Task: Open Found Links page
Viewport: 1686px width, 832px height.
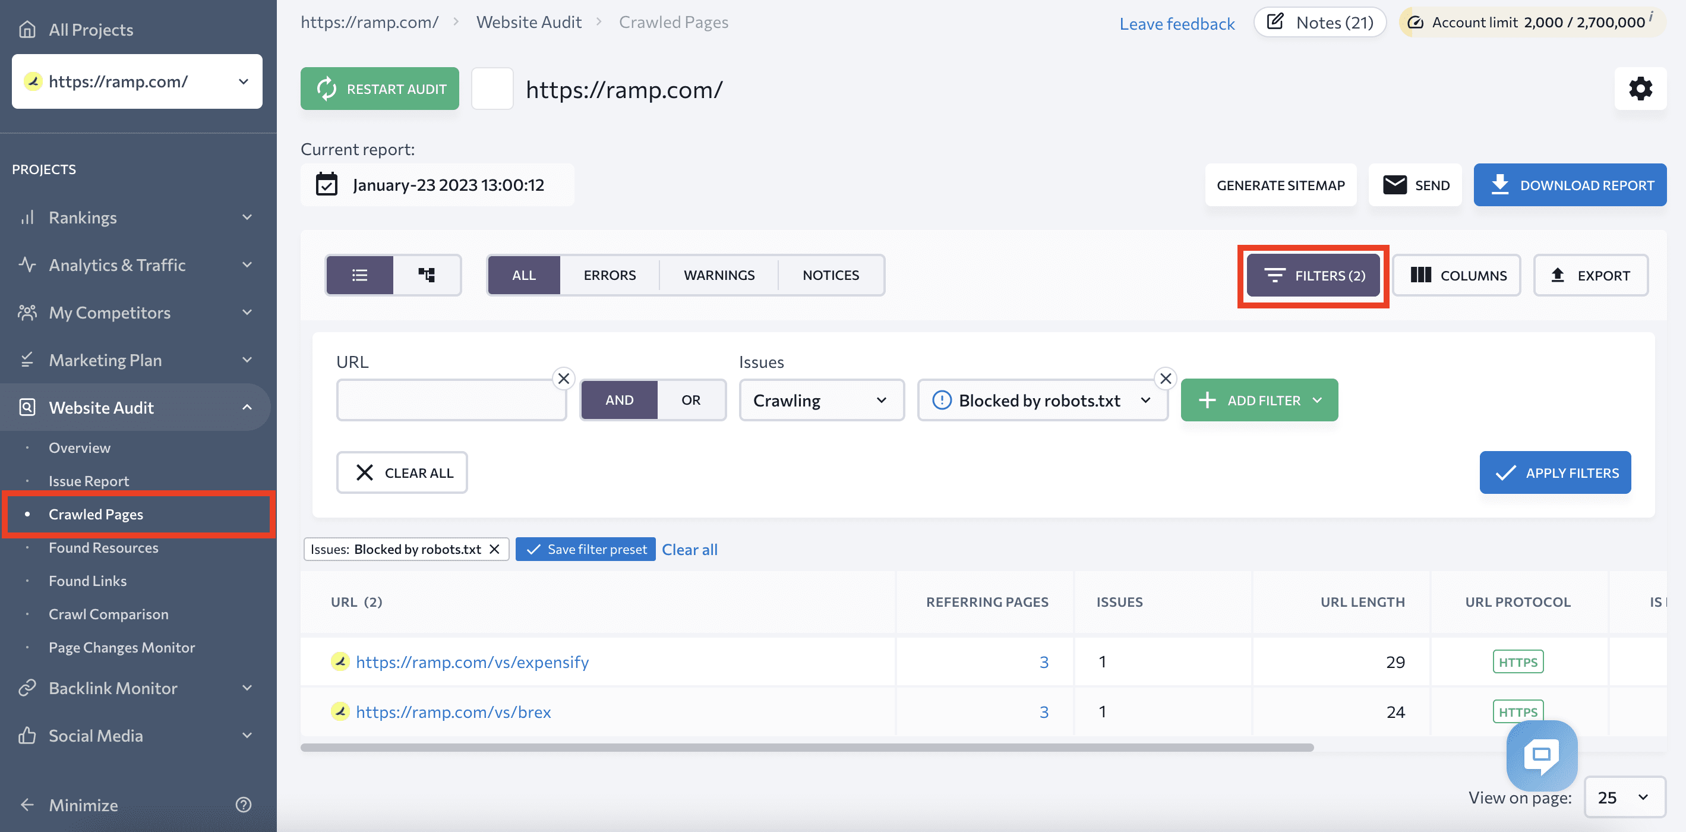Action: pos(88,581)
